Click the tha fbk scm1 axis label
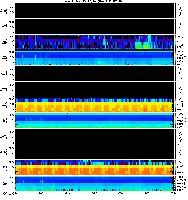The image size is (188, 200). pos(5,58)
